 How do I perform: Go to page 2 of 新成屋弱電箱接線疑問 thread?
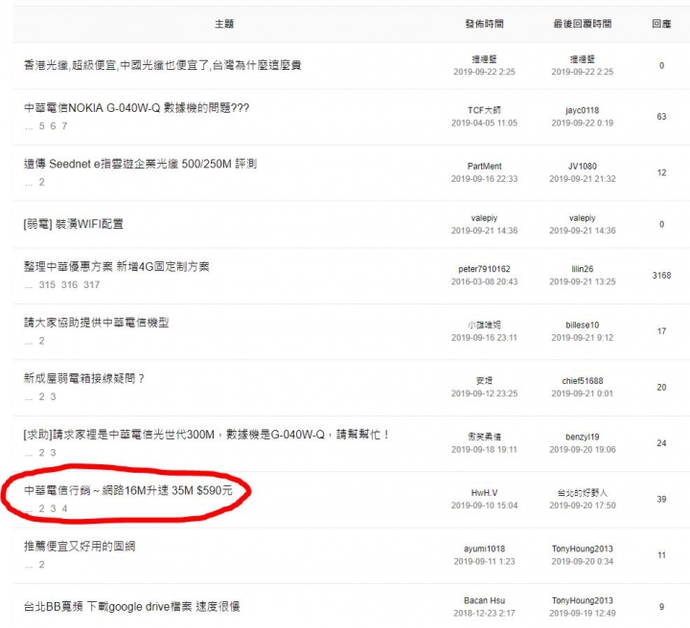coord(41,396)
